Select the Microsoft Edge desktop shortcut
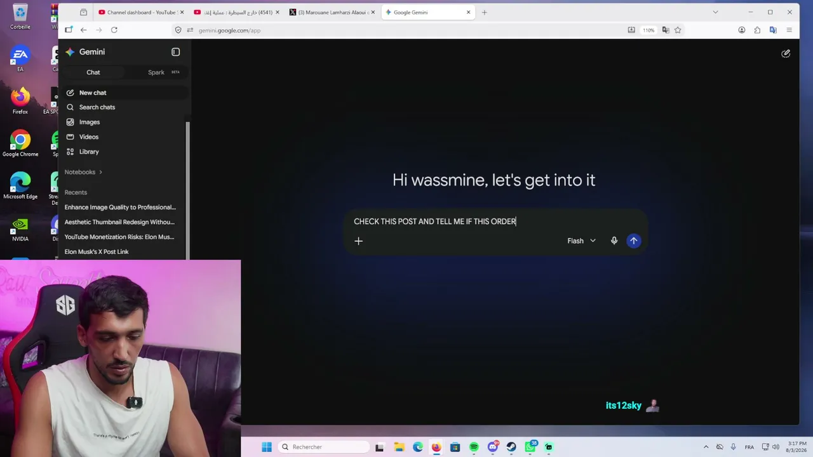Viewport: 813px width, 457px height. coord(20,186)
